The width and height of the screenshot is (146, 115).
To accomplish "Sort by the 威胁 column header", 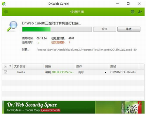I will [60, 67].
